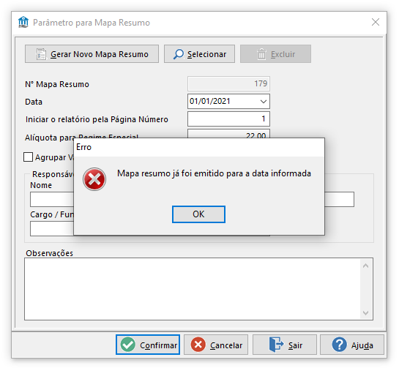399x368 pixels.
Task: Click the Página Número input field
Action: pyautogui.click(x=228, y=119)
